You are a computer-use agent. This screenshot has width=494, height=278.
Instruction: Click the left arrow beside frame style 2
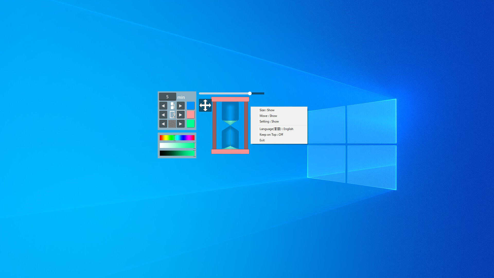(x=163, y=115)
